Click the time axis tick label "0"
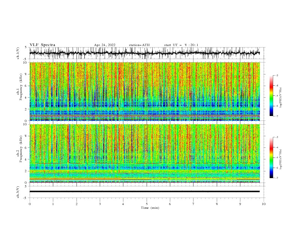The image size is (297, 229). tap(30, 204)
